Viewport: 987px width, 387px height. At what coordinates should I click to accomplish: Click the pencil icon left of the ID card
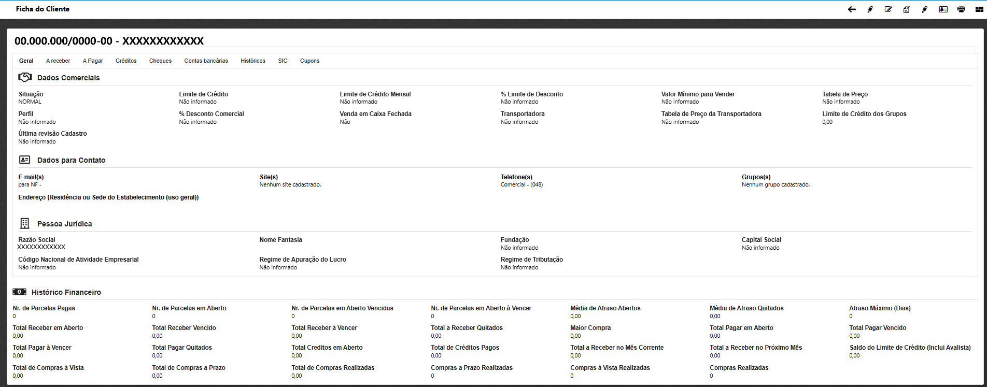click(924, 9)
